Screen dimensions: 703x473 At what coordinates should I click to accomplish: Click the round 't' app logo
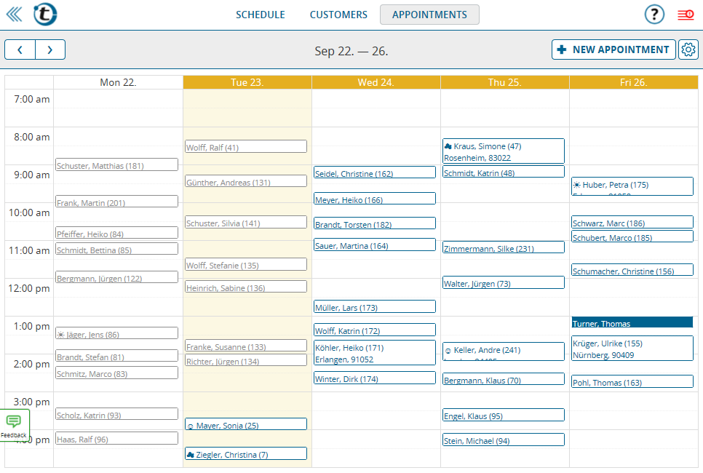point(45,15)
